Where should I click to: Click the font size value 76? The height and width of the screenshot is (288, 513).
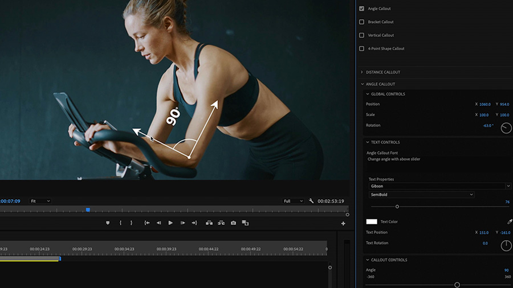(x=507, y=202)
